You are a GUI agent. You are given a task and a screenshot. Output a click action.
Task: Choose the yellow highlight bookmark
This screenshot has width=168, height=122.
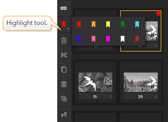[108, 24]
